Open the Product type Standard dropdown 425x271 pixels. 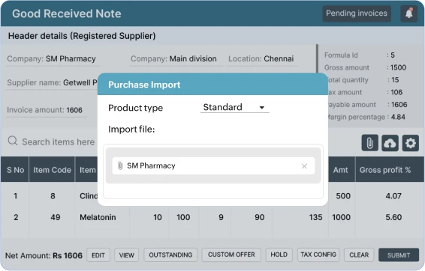click(x=235, y=107)
